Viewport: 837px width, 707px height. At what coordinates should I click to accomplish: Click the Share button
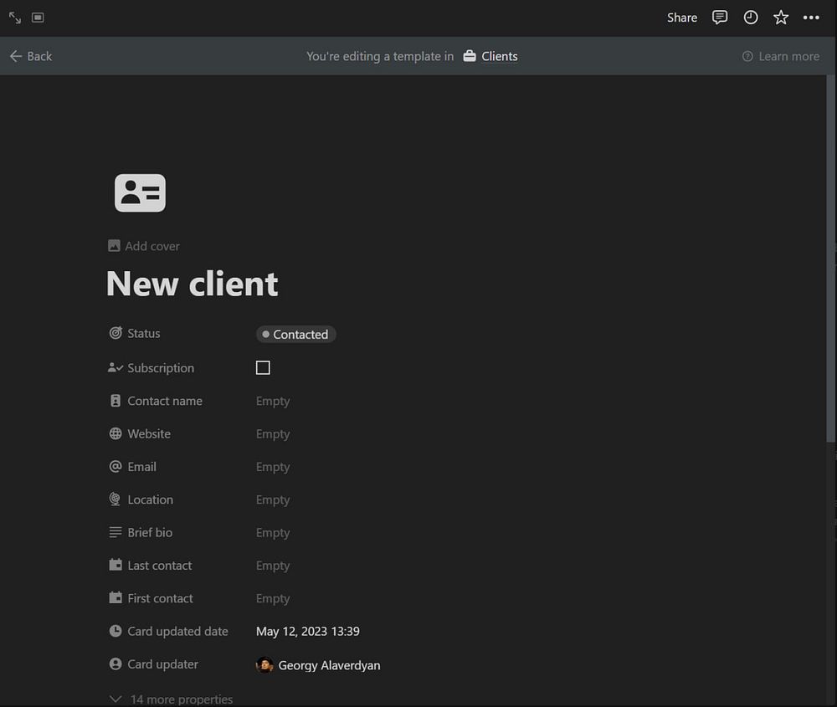(x=681, y=18)
